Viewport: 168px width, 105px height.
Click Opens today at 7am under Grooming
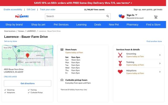click(135, 56)
